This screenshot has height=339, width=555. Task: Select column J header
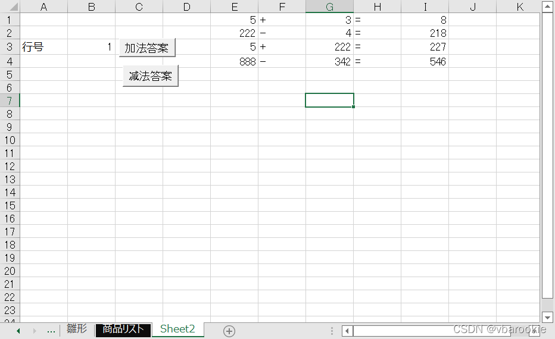(473, 7)
